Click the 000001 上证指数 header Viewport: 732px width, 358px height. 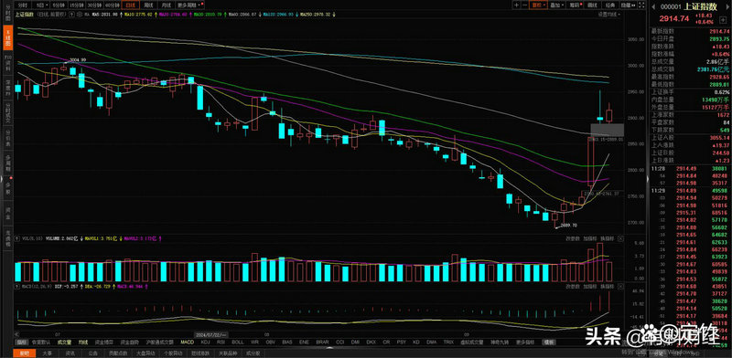(689, 6)
